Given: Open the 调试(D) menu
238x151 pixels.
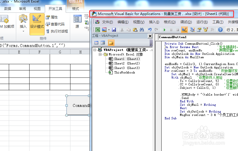Looking at the screenshot, I should [186, 22].
